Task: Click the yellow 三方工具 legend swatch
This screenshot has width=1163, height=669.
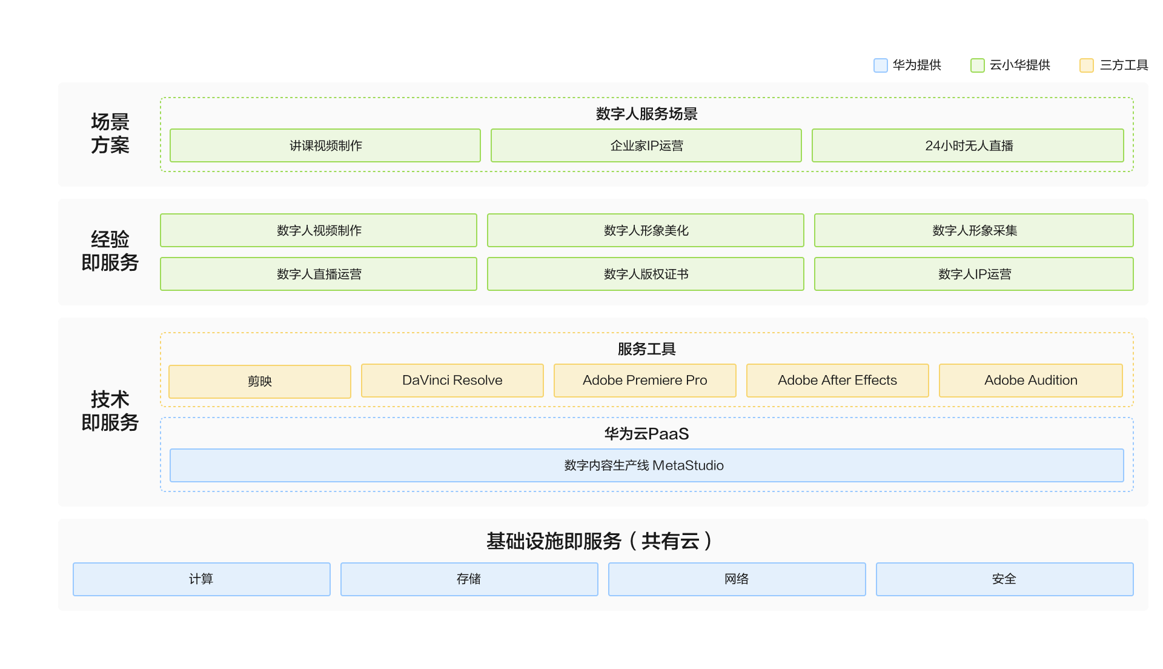Action: click(1086, 65)
